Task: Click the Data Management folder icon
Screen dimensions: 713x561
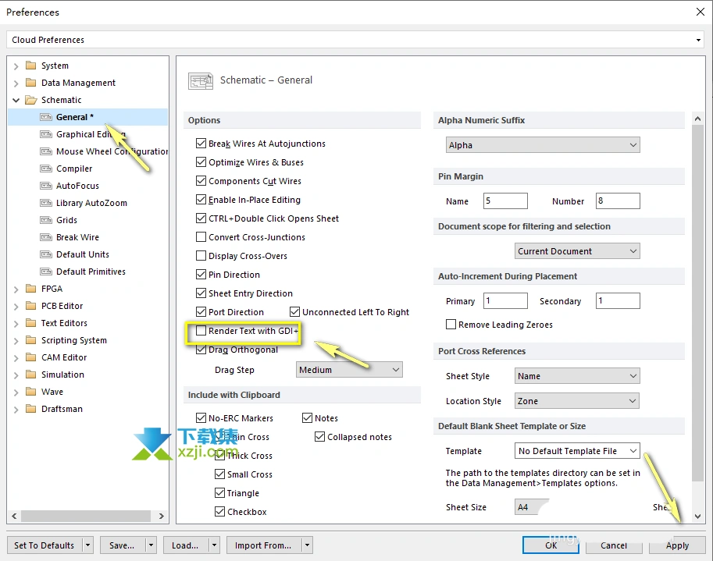Action: click(31, 83)
